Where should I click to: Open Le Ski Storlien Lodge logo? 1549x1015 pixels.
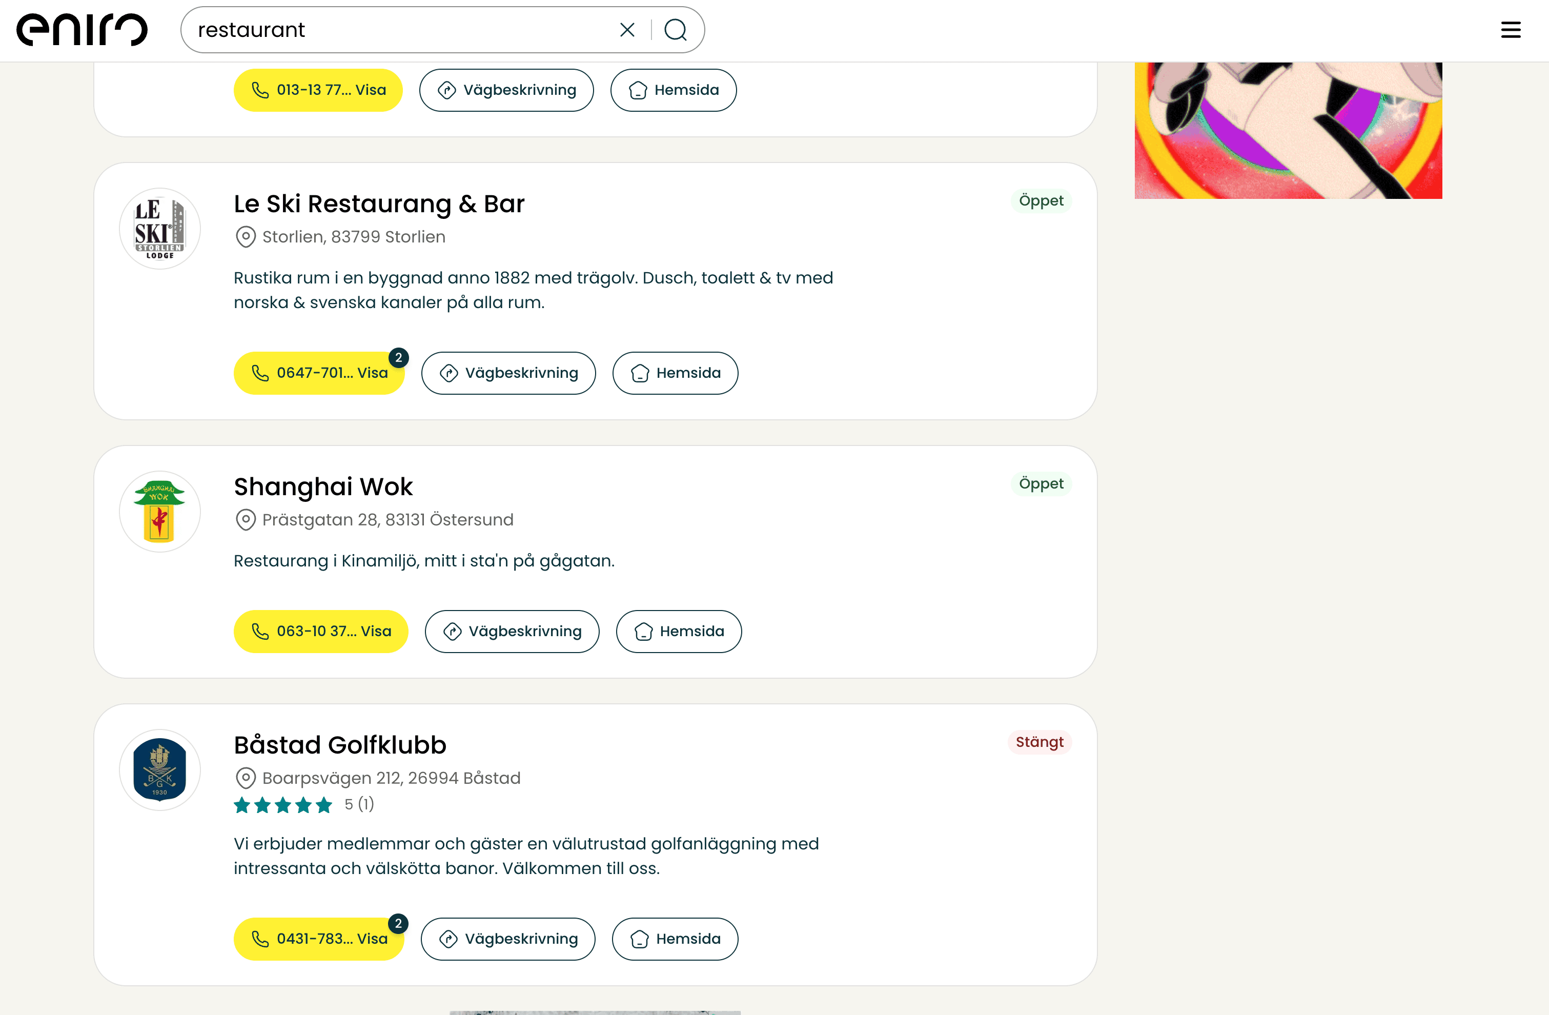click(159, 229)
